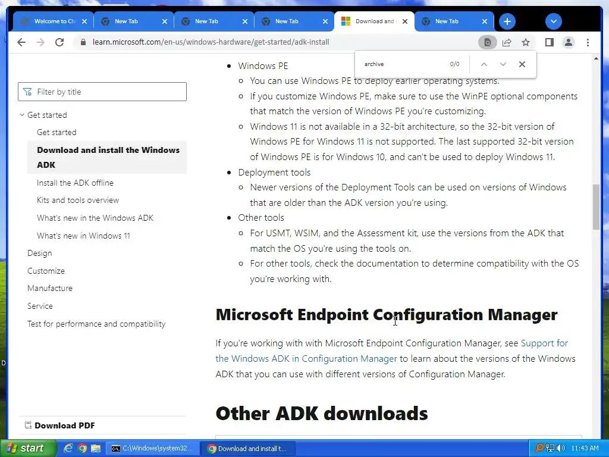Viewport: 609px width, 457px height.
Task: Click the scrollbar up arrow
Action: [596, 58]
